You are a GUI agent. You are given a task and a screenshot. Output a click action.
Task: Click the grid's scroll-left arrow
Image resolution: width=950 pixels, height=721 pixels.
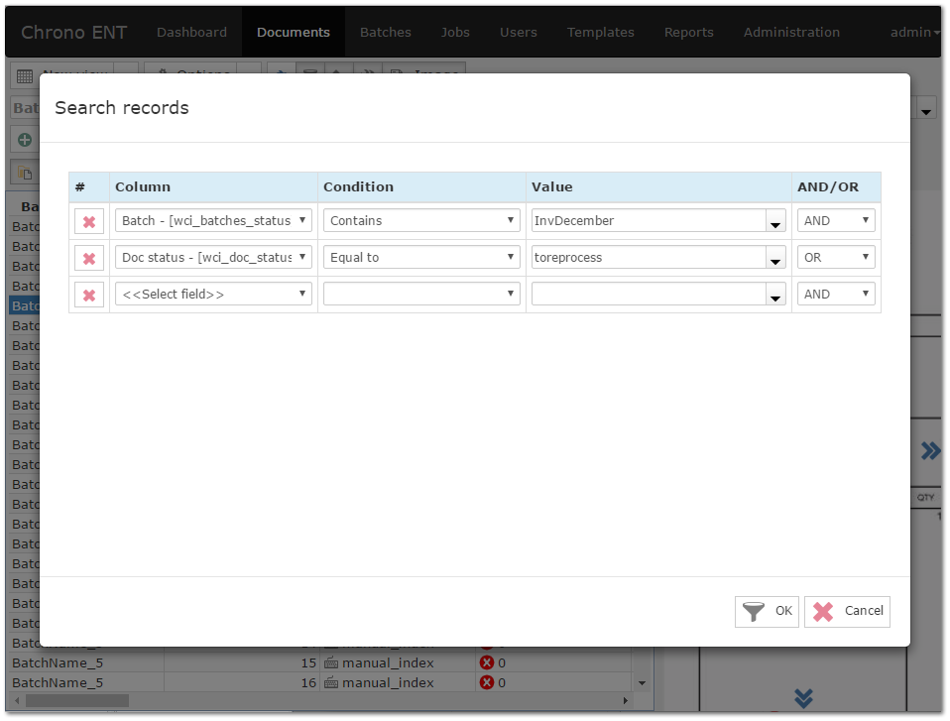17,701
